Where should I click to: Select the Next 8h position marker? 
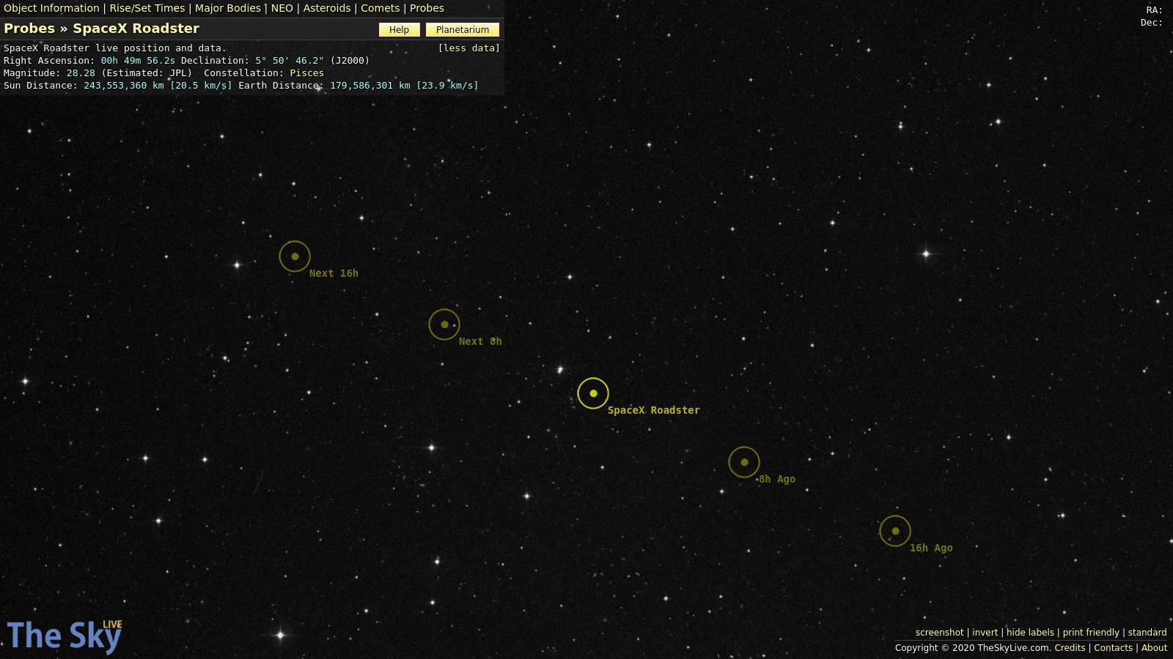(444, 324)
